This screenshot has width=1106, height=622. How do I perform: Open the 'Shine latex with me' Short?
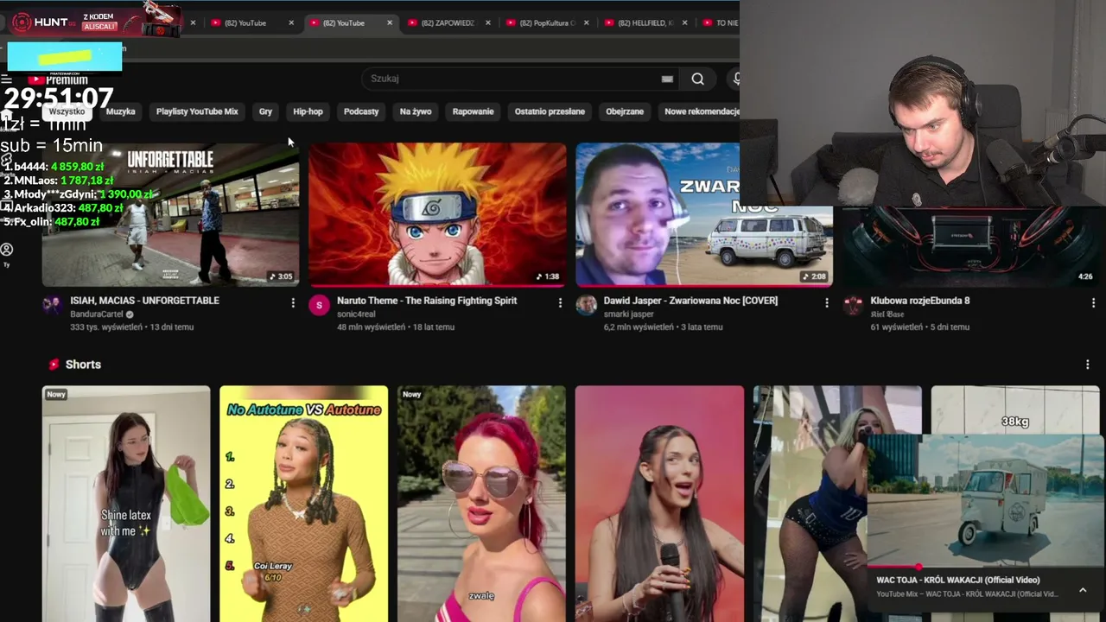(x=126, y=504)
